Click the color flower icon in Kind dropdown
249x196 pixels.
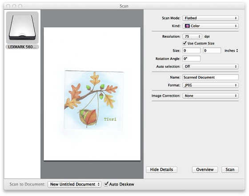coord(187,26)
